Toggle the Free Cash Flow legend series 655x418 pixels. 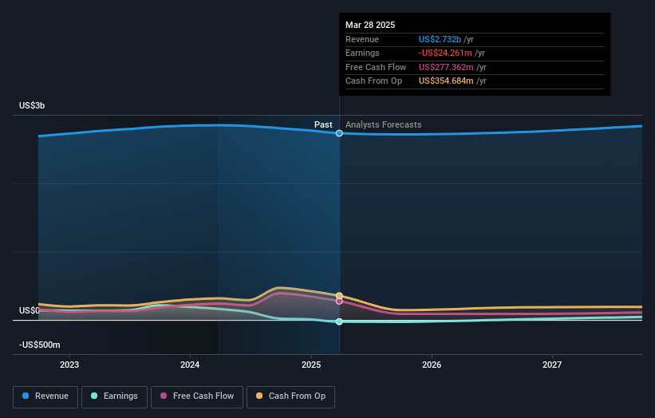197,396
